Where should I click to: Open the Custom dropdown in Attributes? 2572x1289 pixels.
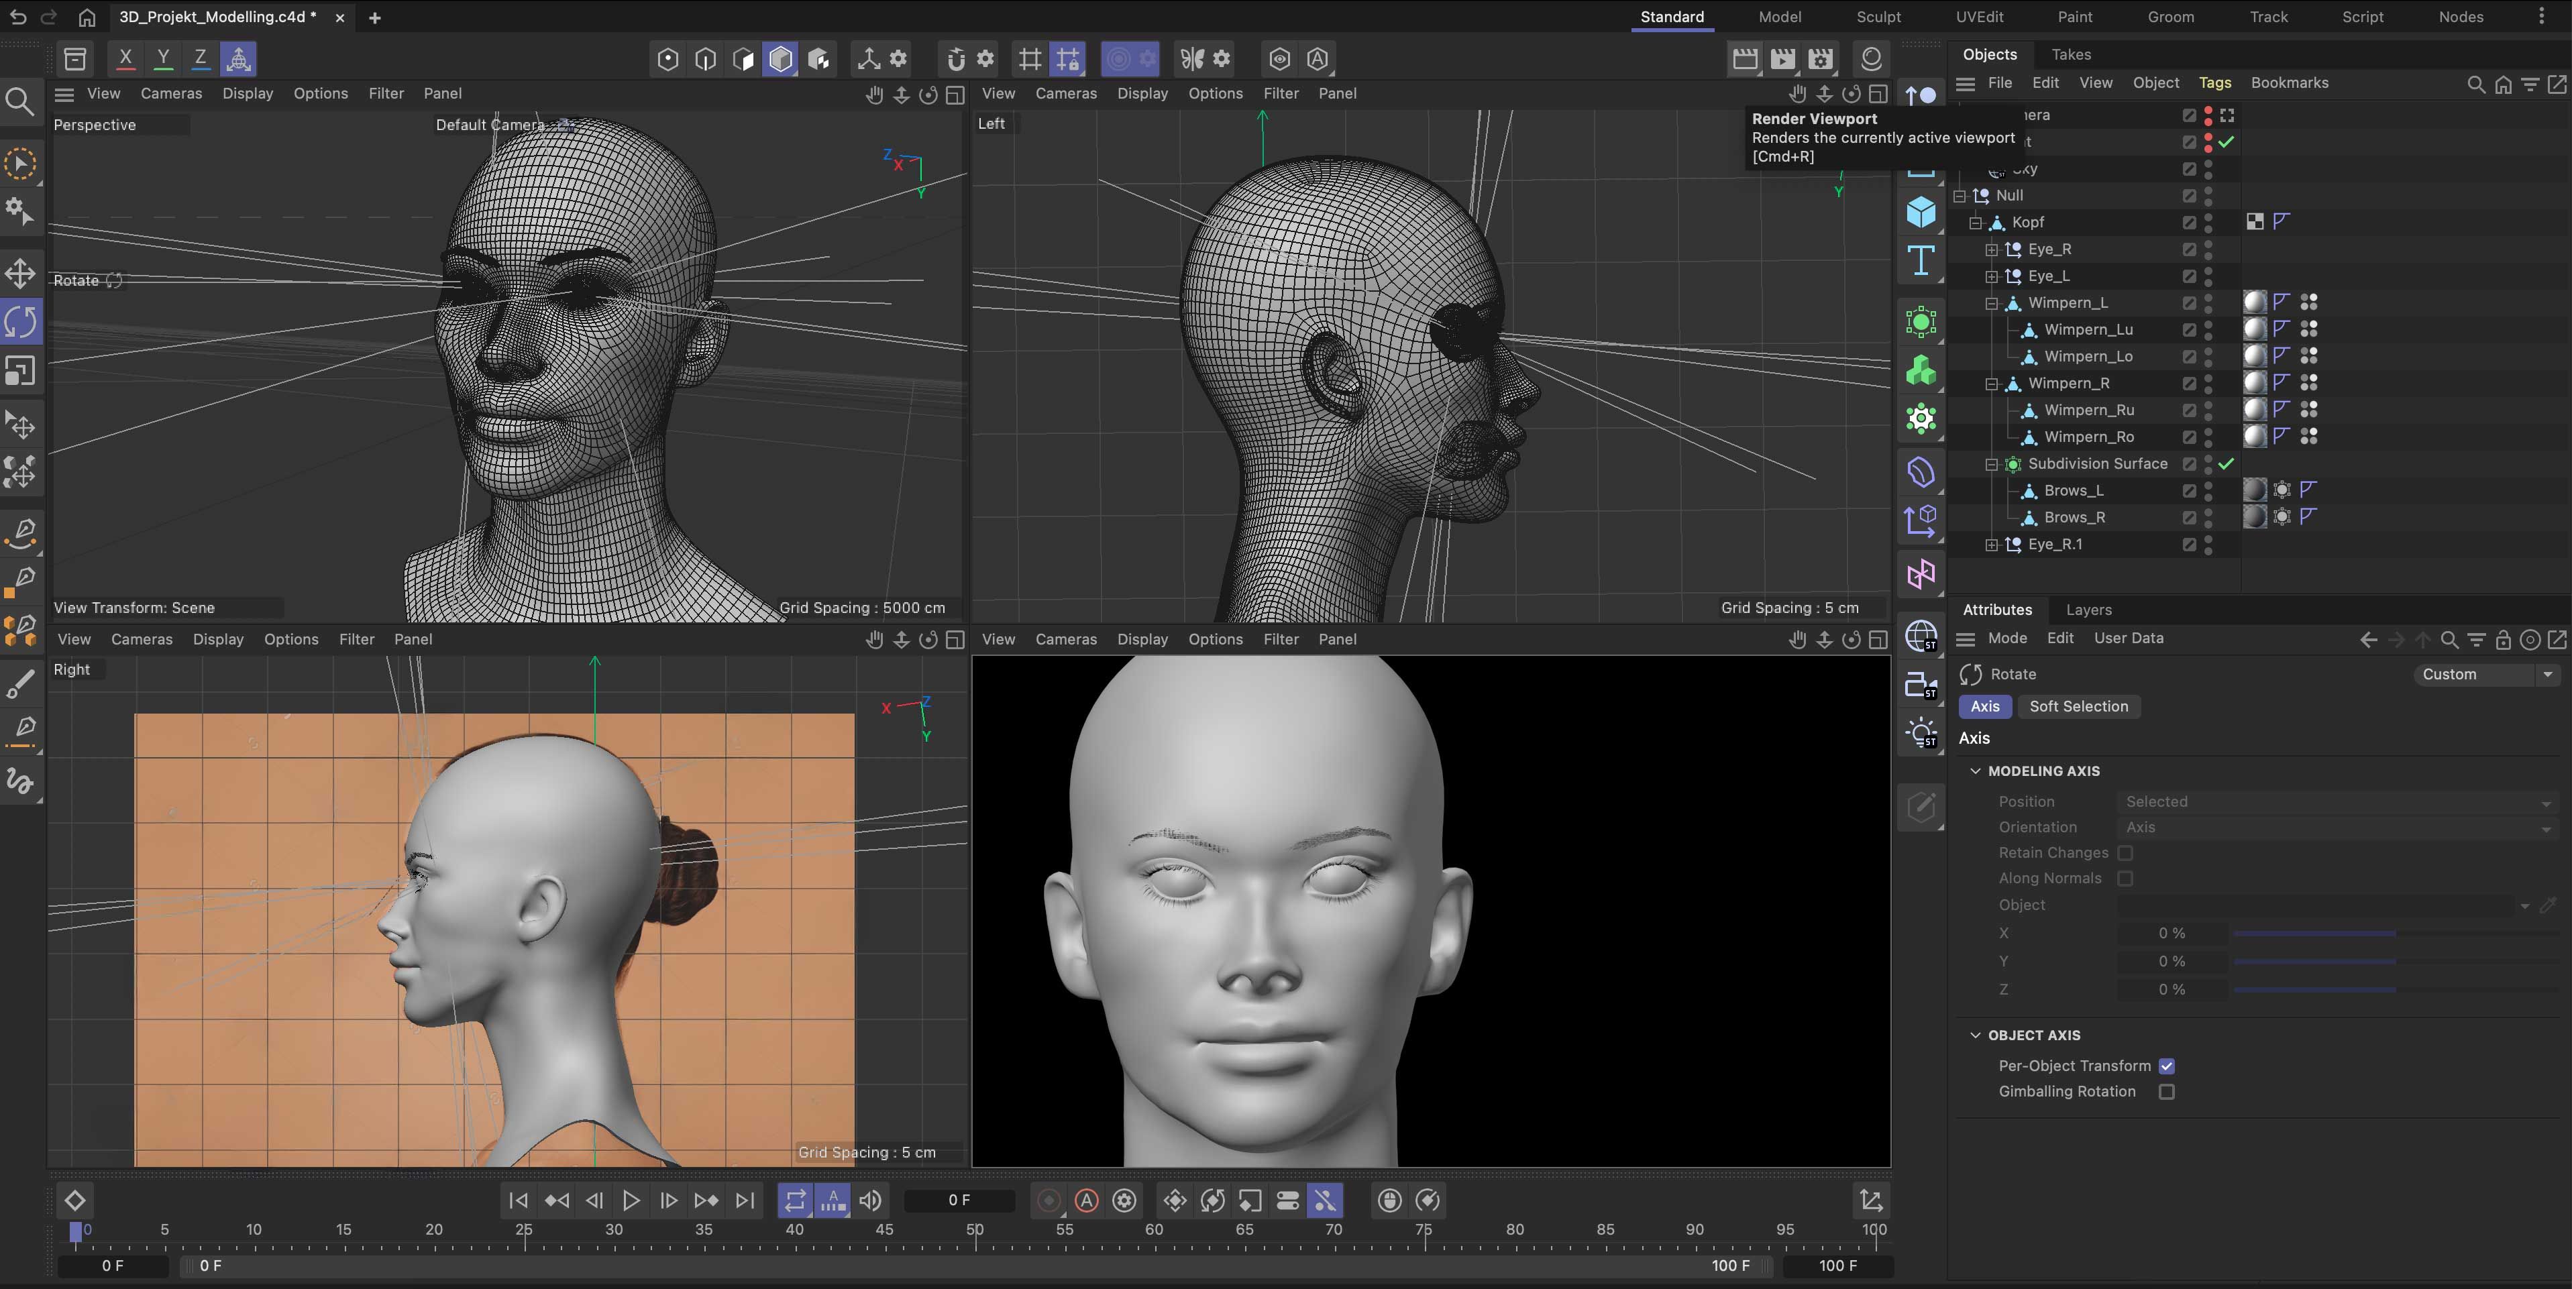coord(2485,675)
